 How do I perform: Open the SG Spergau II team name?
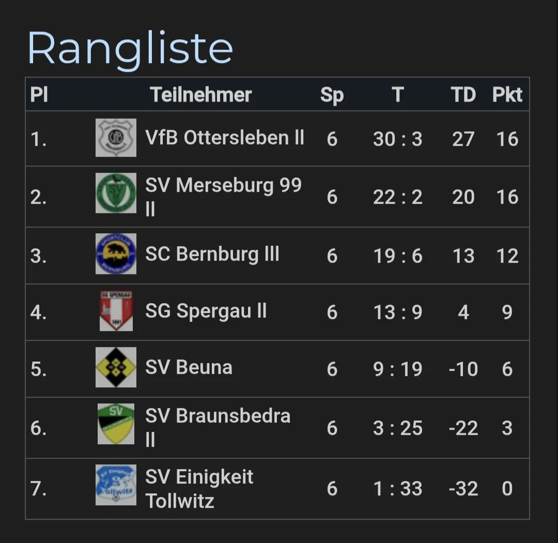[x=206, y=311]
